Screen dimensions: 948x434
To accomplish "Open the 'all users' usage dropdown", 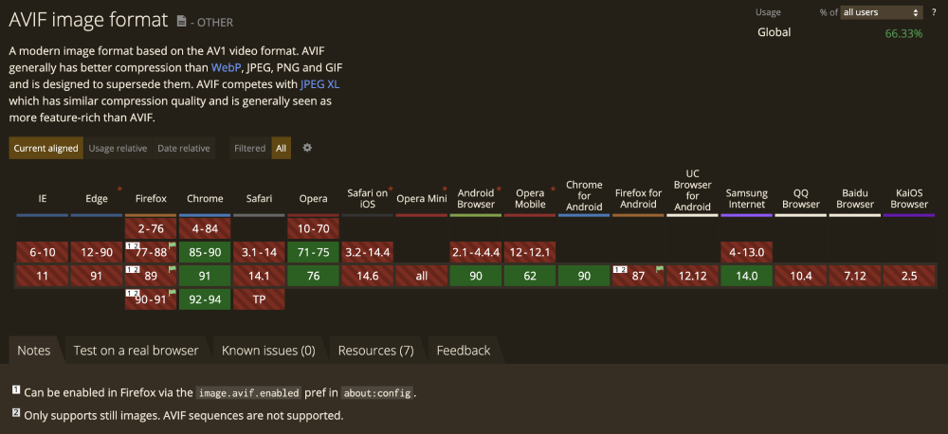I will [882, 12].
